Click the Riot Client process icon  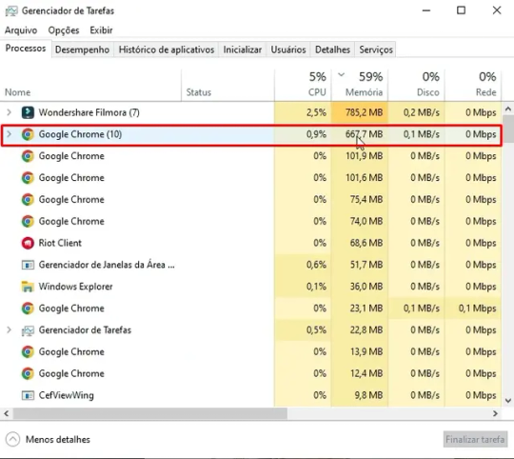coord(28,243)
